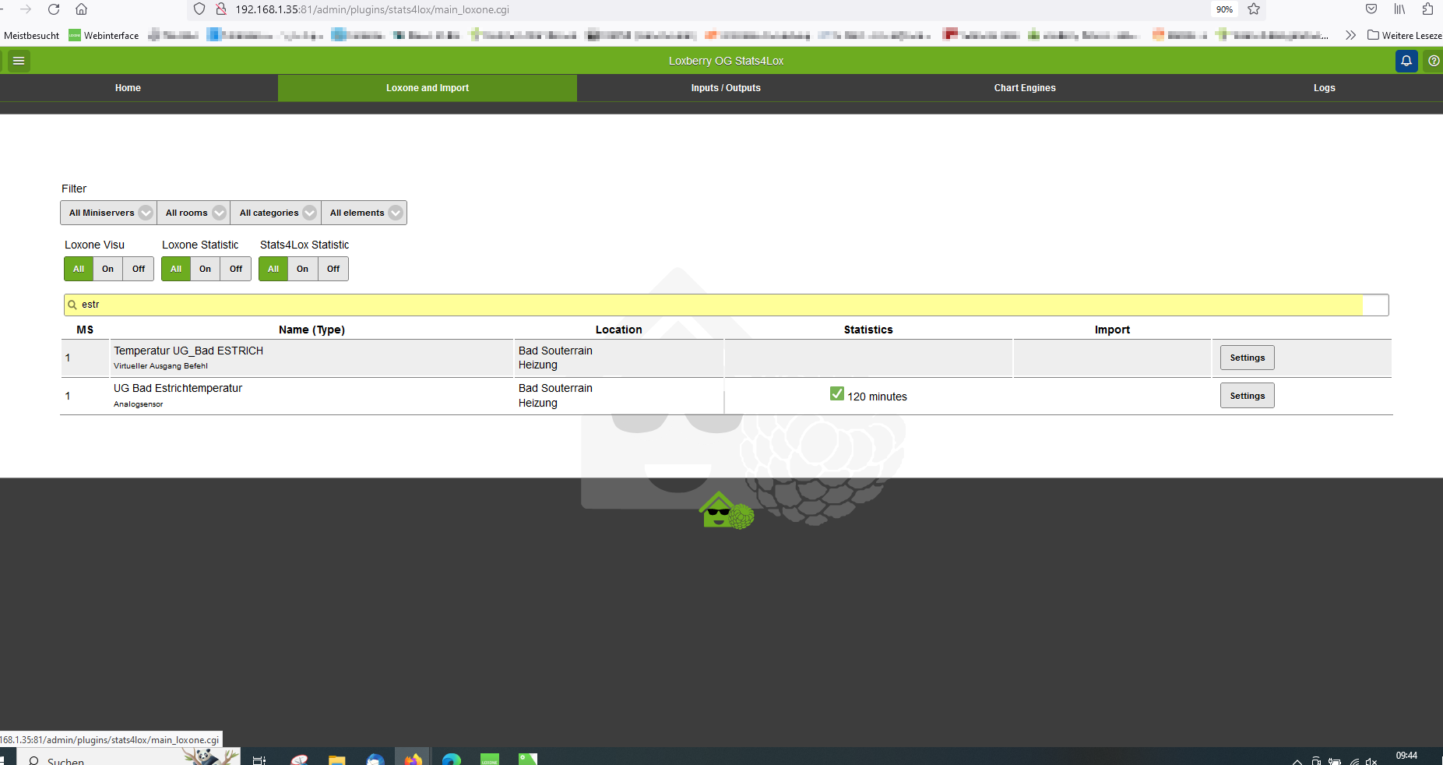Open the browser extensions icon

(1427, 9)
